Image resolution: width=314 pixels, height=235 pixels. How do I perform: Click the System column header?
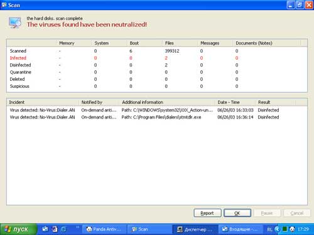[x=109, y=43]
